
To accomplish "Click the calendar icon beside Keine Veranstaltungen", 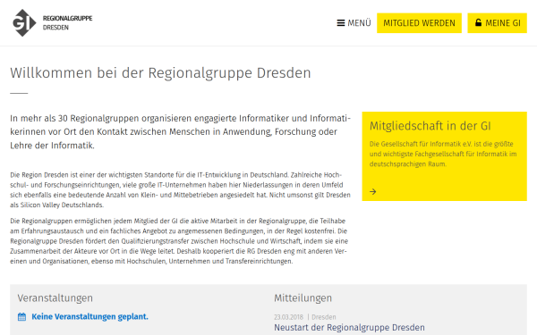I will click(x=21, y=317).
